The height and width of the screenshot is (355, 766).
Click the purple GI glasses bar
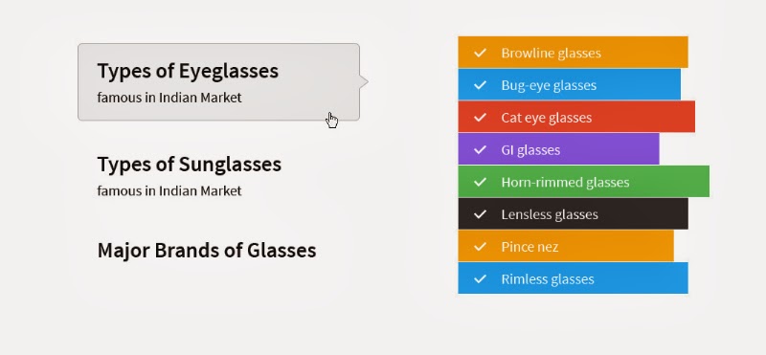click(558, 149)
